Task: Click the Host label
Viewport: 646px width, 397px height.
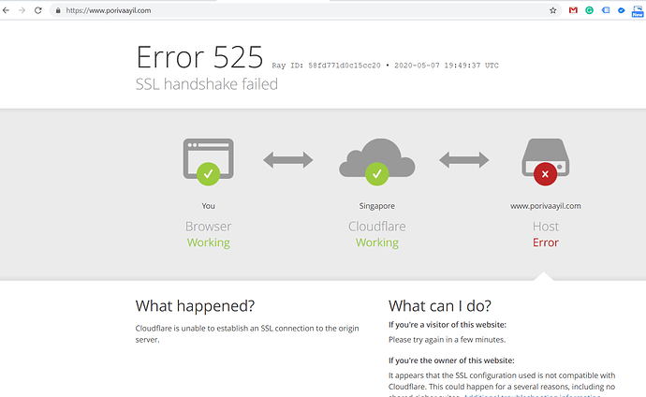Action: (x=546, y=226)
